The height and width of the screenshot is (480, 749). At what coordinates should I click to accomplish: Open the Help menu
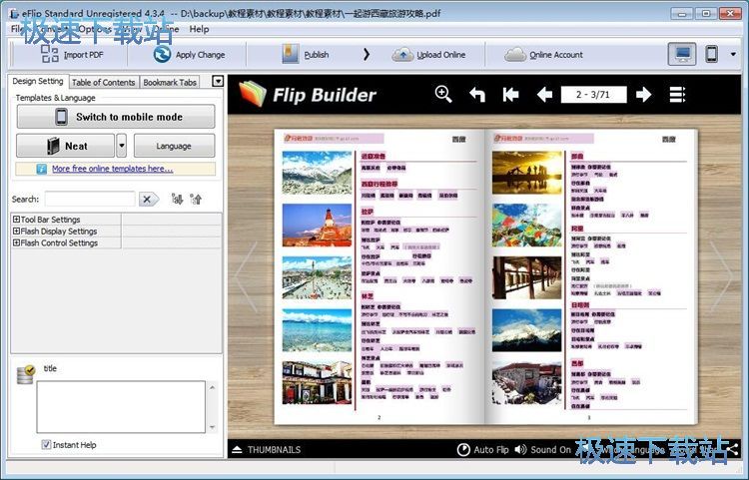coord(199,29)
